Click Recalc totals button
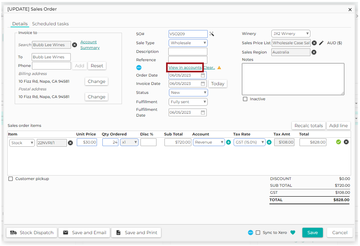This screenshot has width=360, height=246. coord(308,126)
